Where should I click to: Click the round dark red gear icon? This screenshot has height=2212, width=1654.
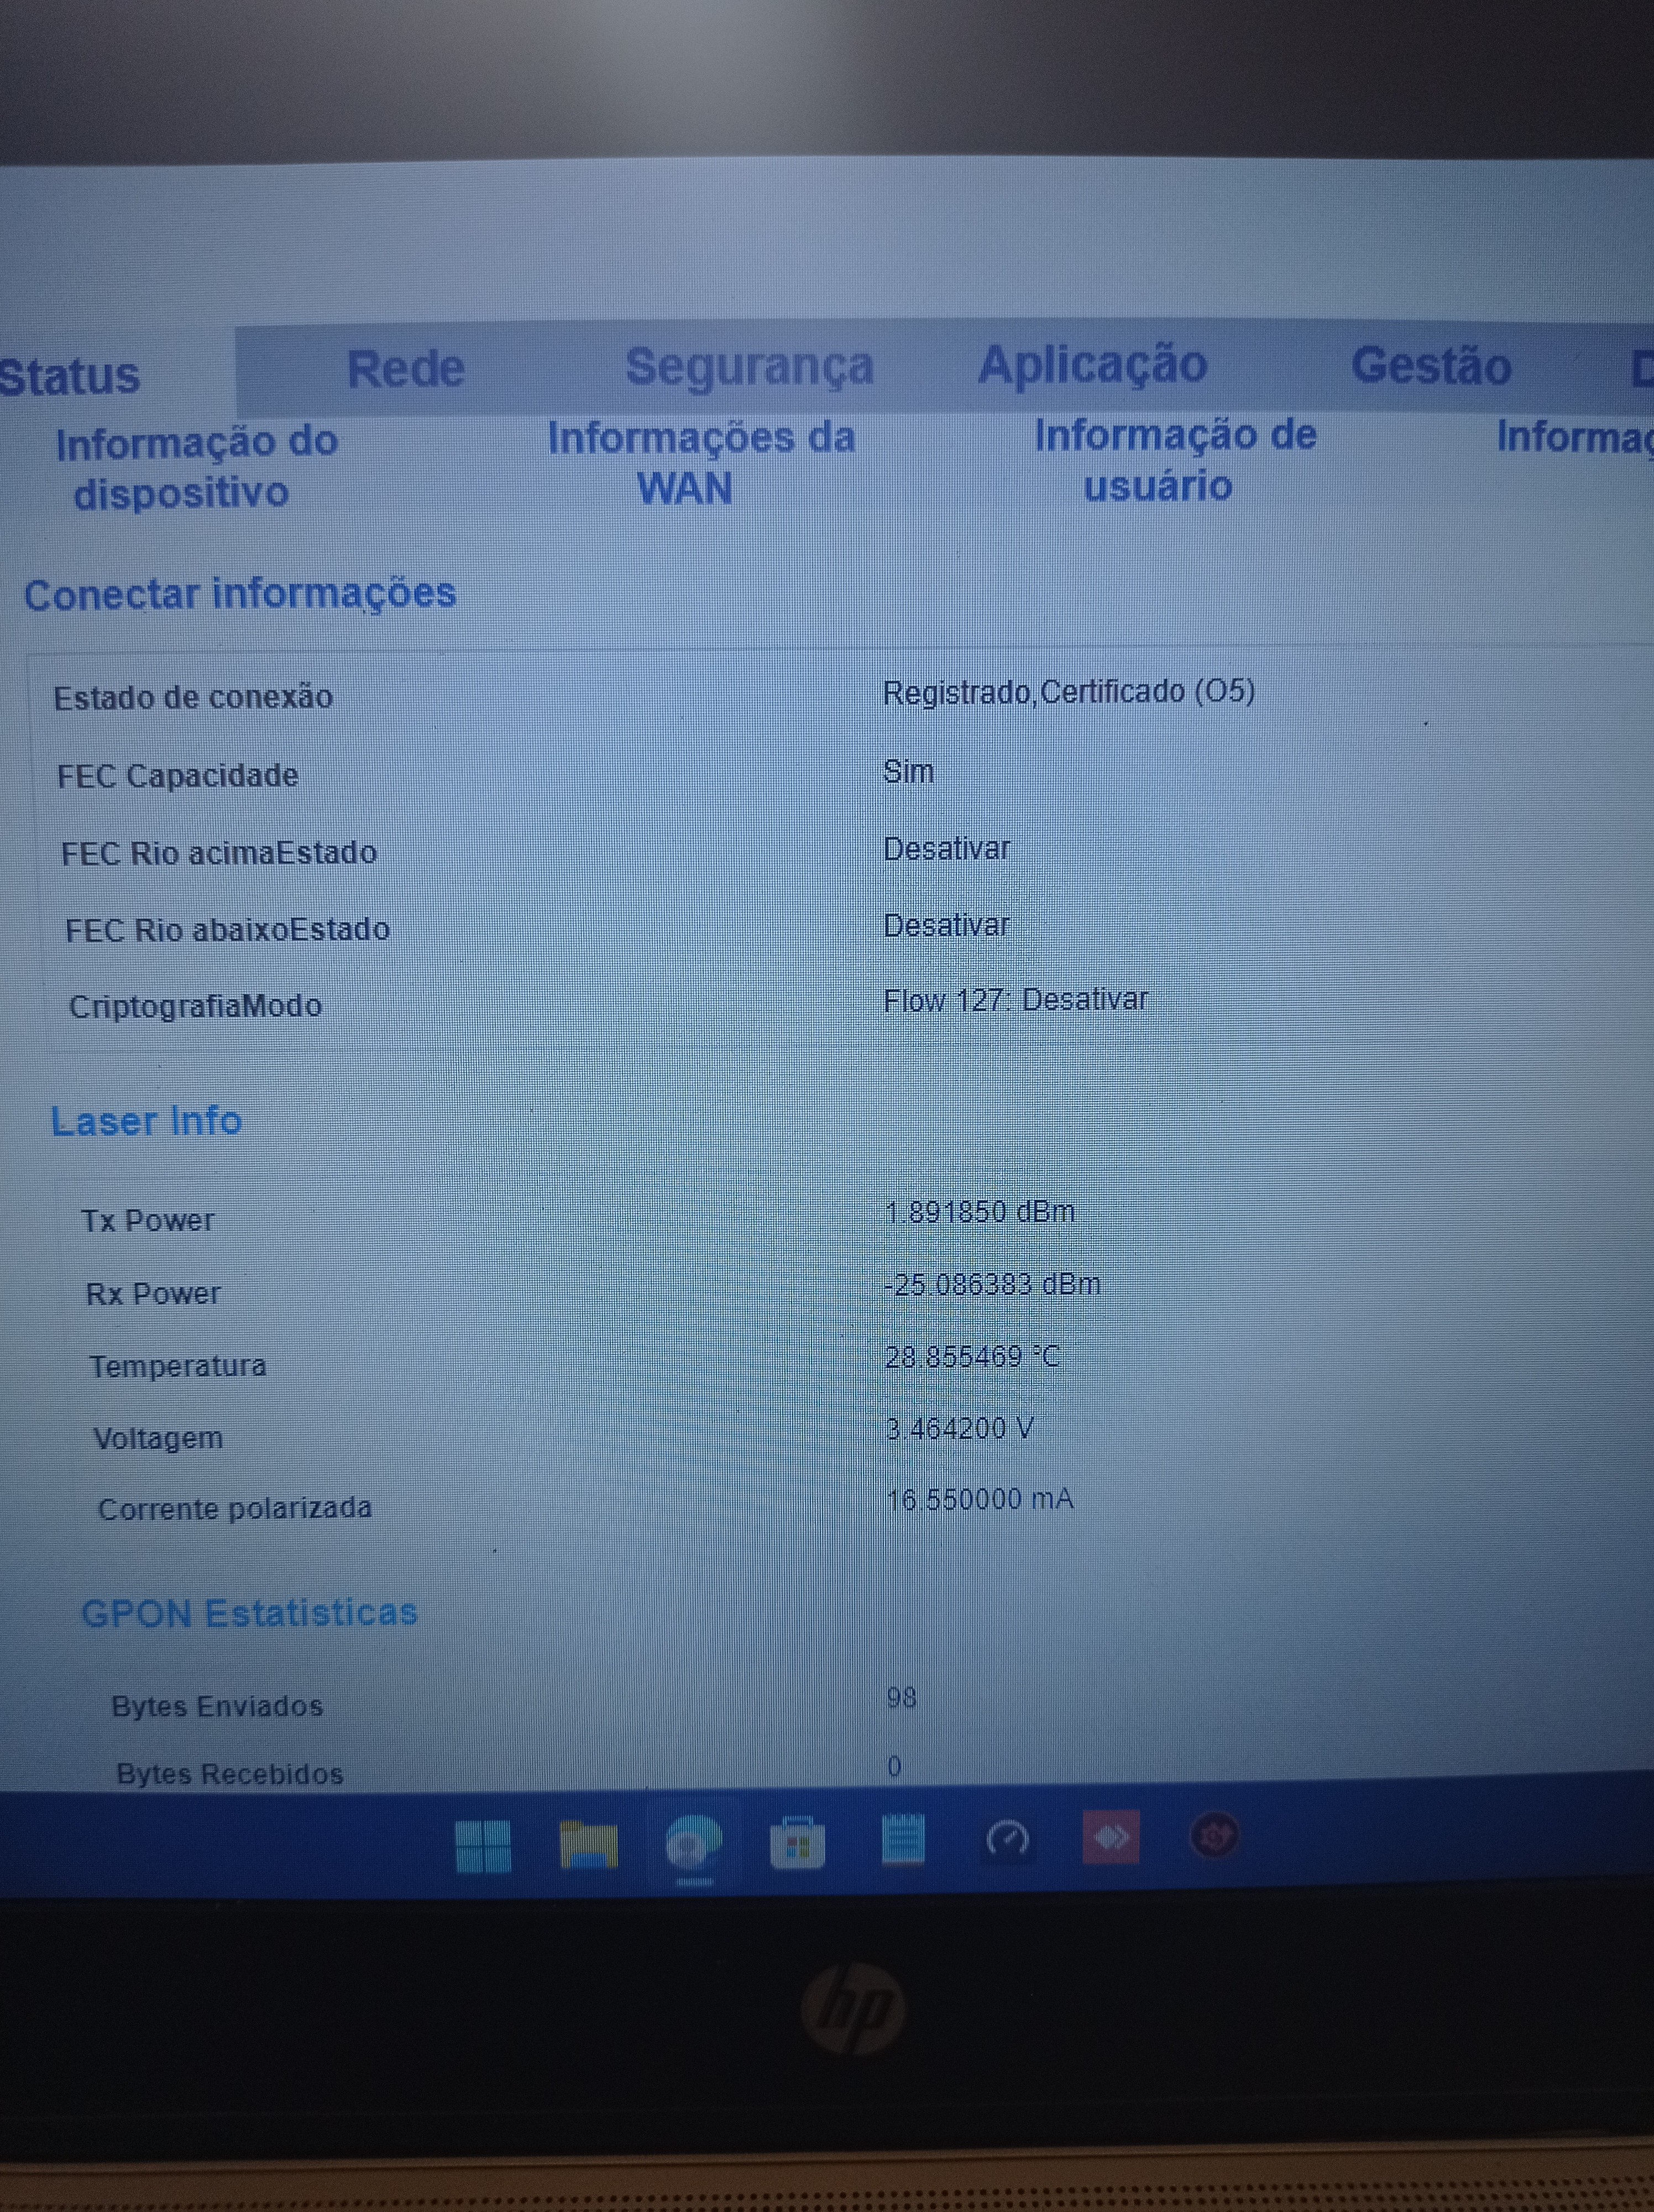click(1213, 1836)
